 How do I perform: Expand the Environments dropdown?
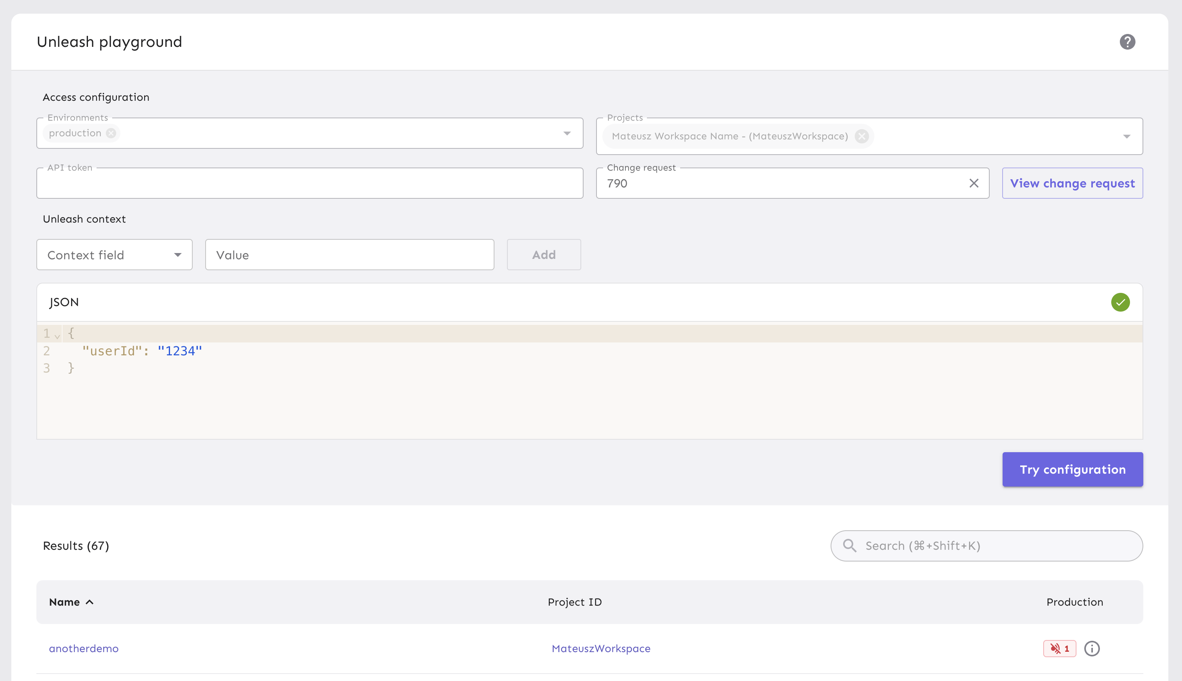click(566, 134)
